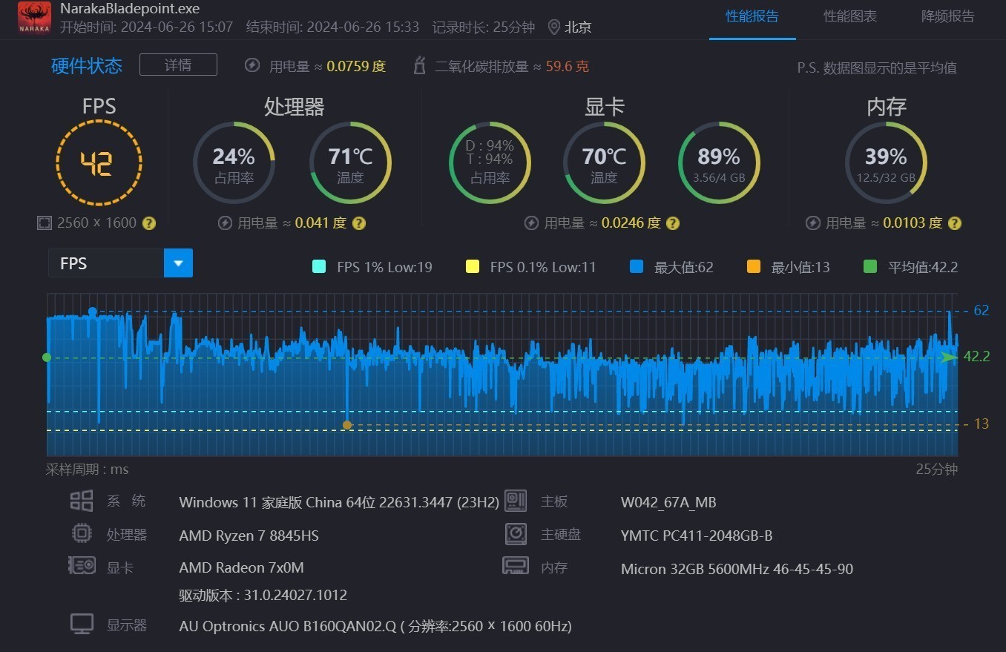Click the AMD Ryzen 7 8845HS text

click(x=249, y=536)
